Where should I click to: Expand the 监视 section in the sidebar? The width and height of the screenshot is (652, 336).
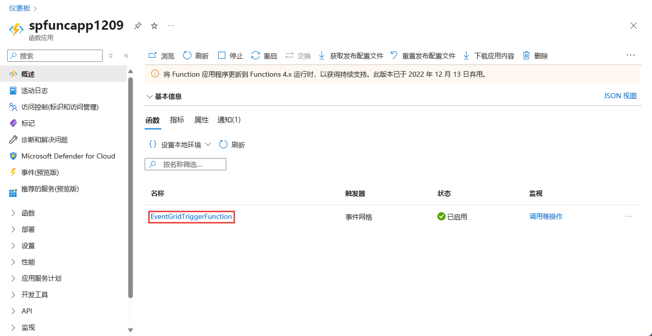[x=13, y=328]
